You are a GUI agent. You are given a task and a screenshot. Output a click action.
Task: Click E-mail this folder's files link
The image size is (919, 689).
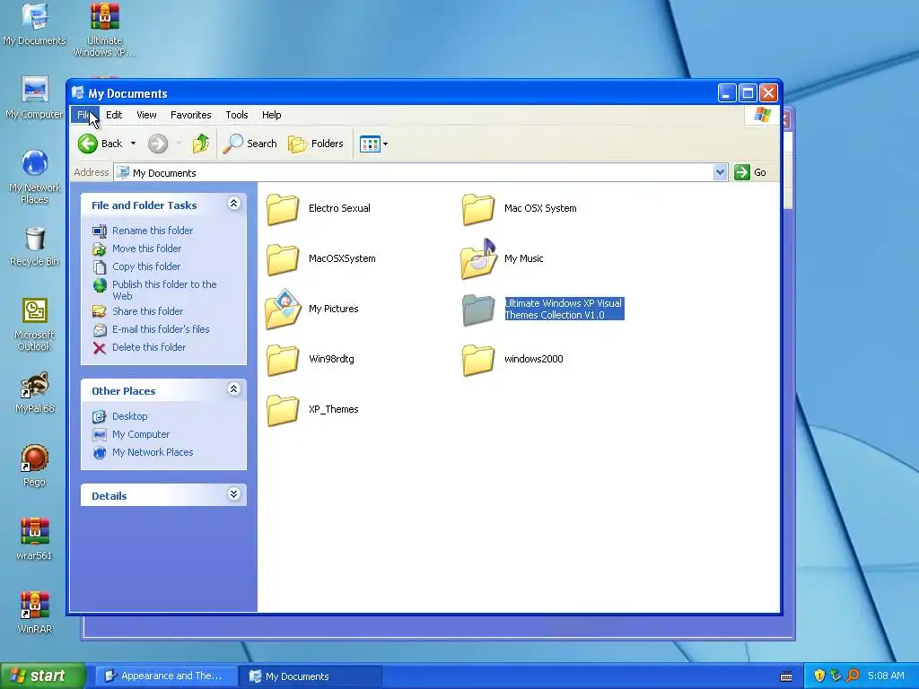pos(161,330)
